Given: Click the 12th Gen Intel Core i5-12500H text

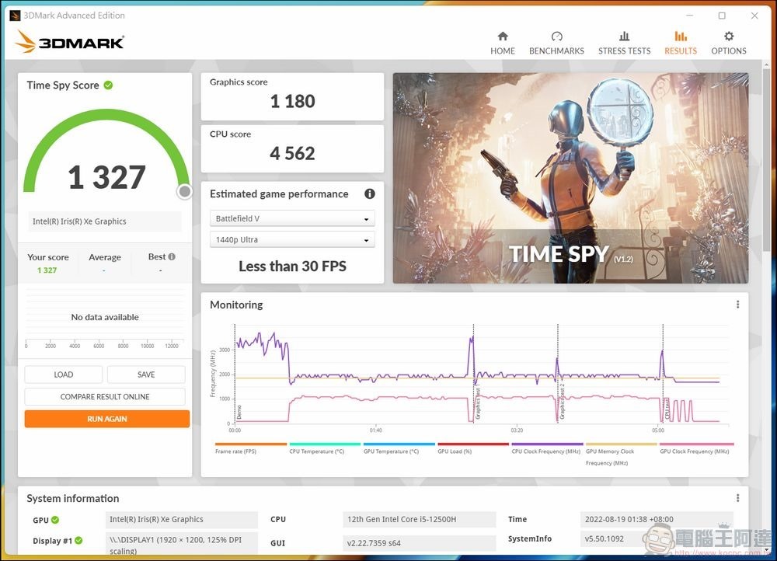Looking at the screenshot, I should [x=402, y=519].
